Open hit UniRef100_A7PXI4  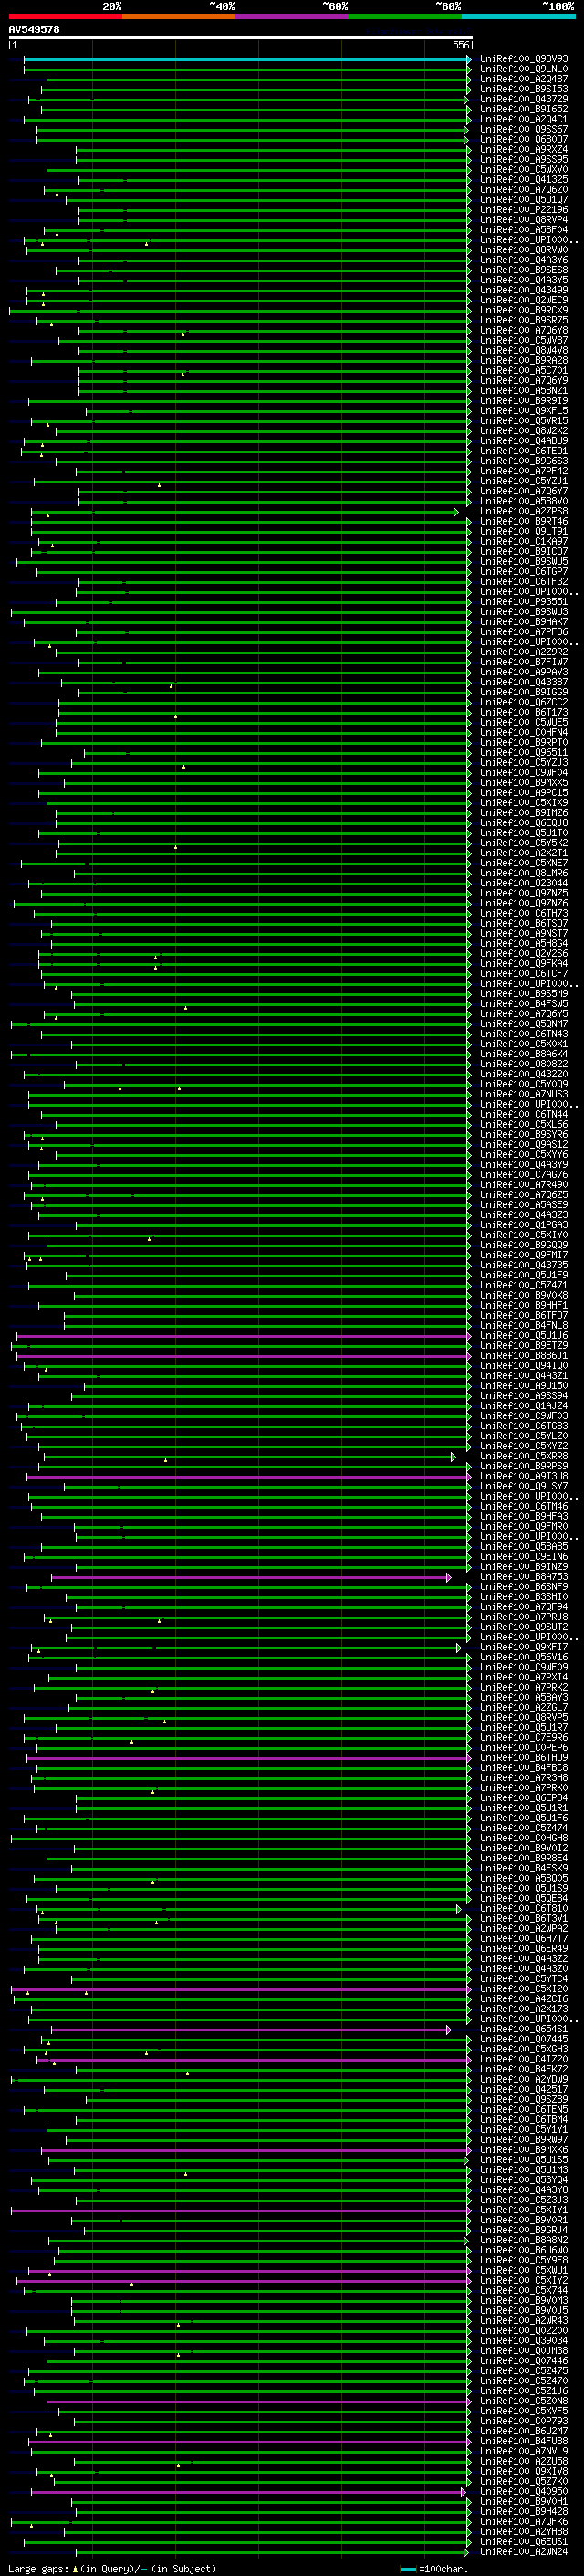(x=524, y=1677)
